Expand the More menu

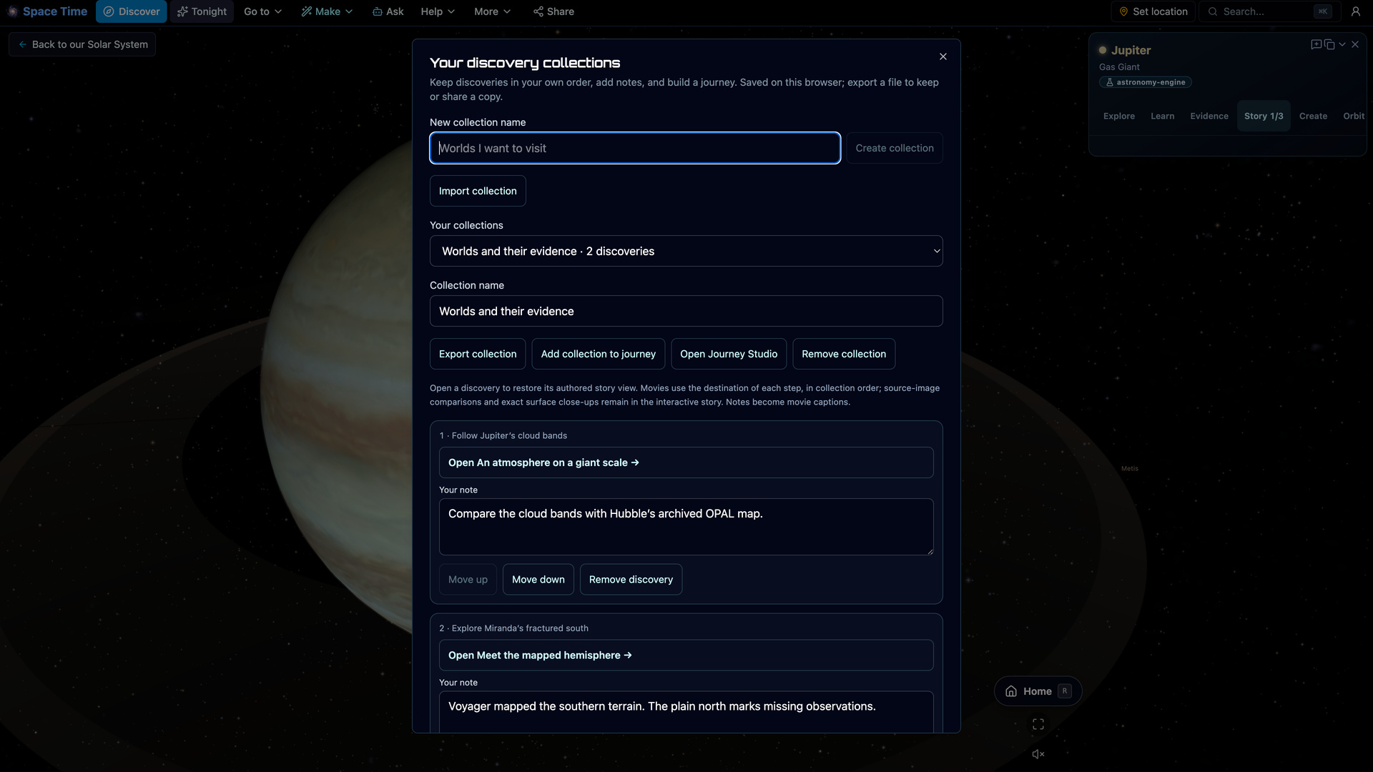[x=492, y=11]
